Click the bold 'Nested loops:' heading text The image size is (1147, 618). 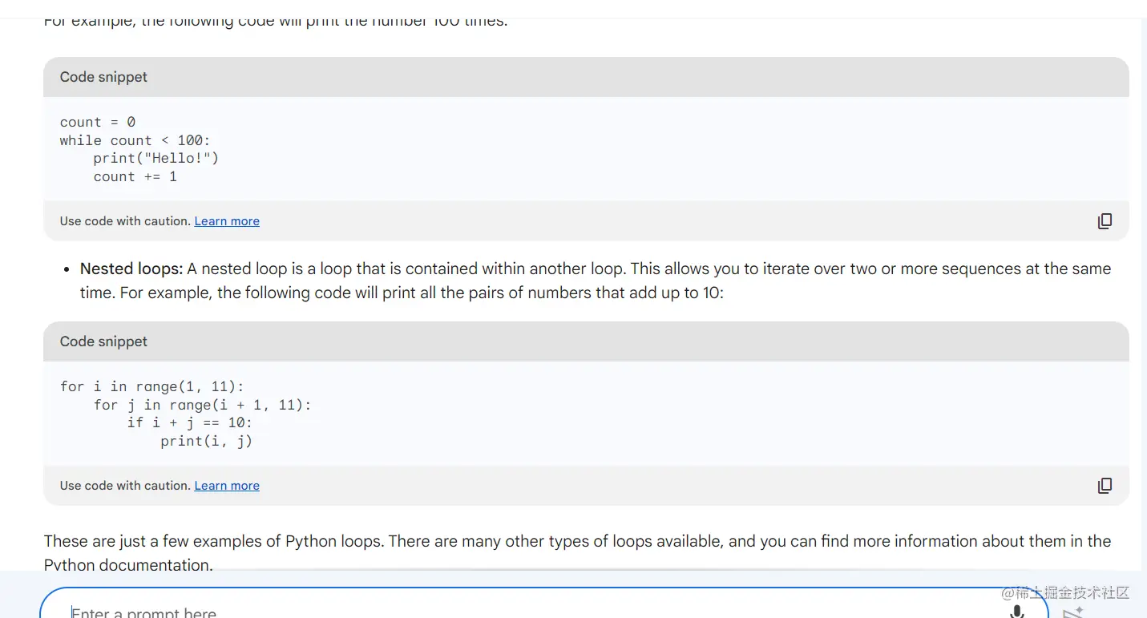pos(131,269)
